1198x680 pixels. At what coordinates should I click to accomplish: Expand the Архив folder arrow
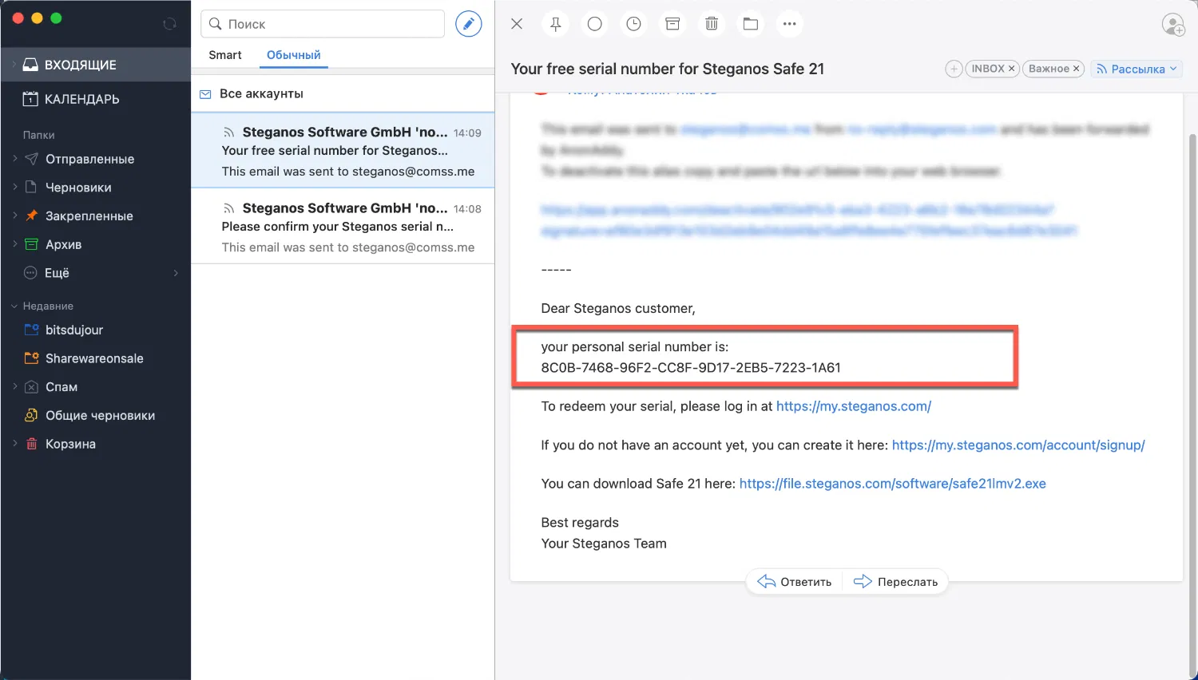(14, 244)
